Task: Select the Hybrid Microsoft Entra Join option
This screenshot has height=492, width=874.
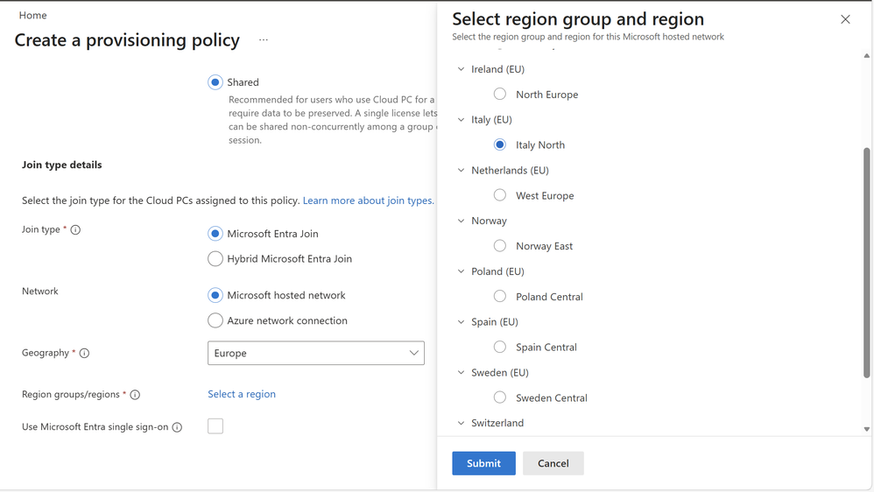Action: 215,259
